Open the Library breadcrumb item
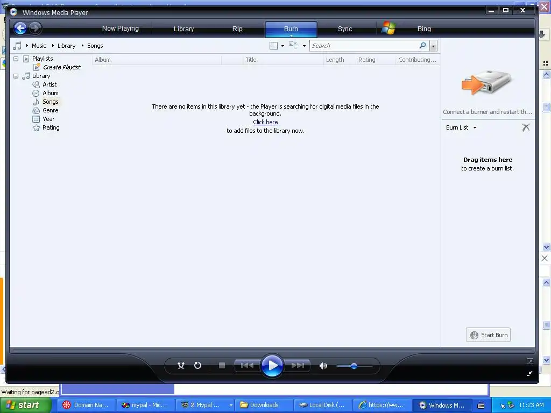The height and width of the screenshot is (413, 551). point(66,46)
